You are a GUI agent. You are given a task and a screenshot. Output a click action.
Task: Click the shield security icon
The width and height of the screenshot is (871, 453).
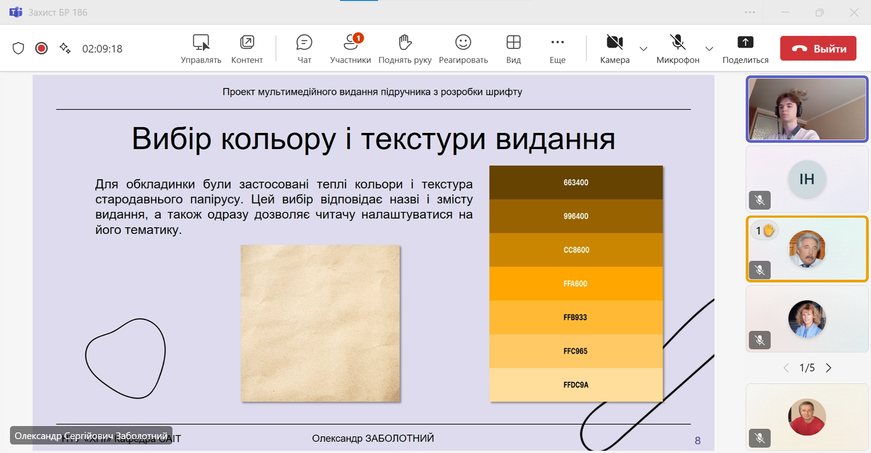18,48
